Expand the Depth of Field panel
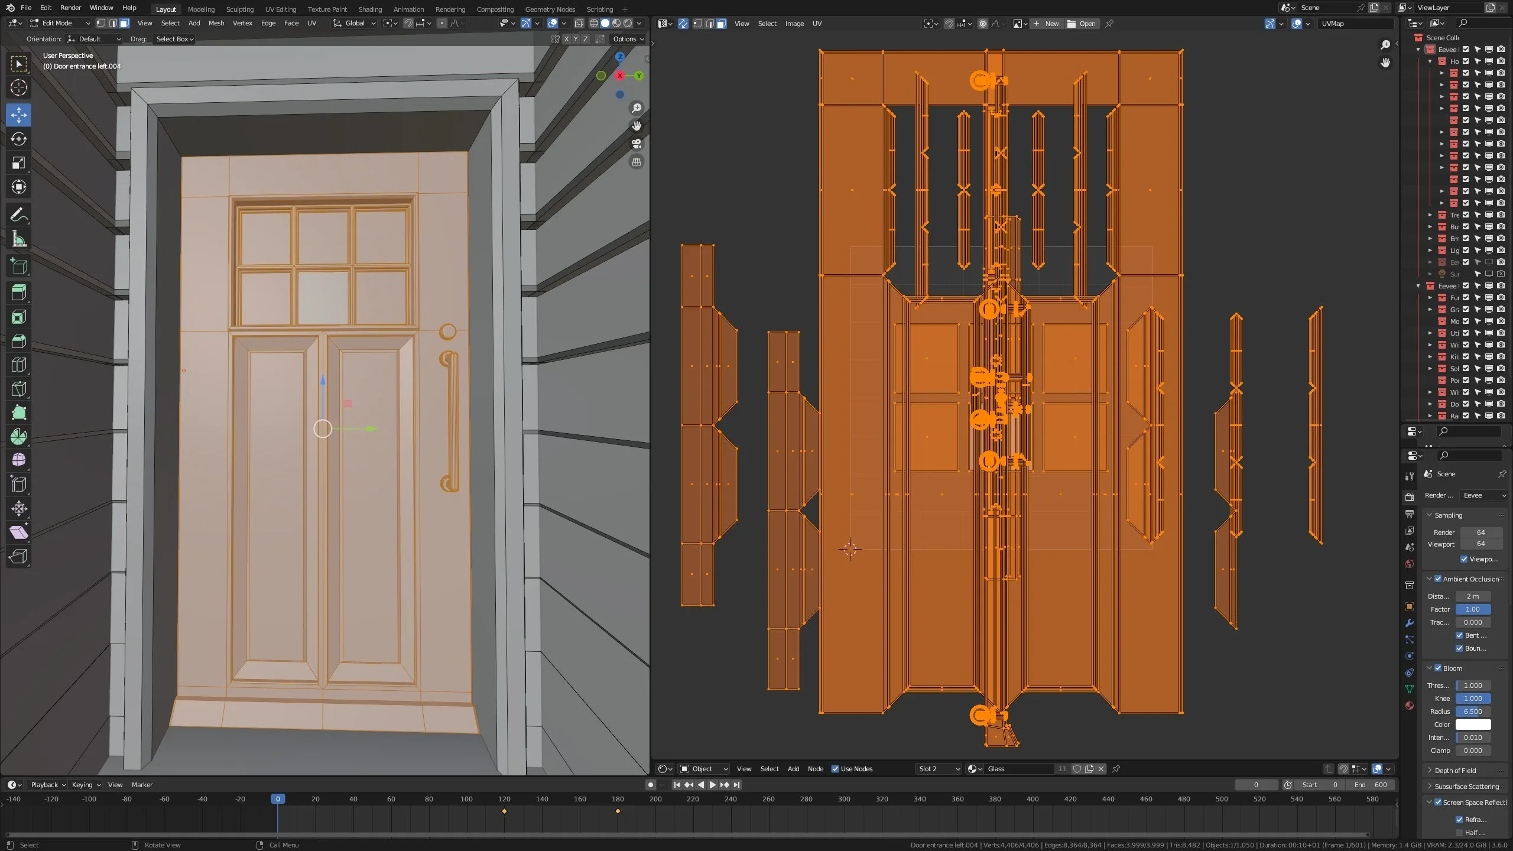Screen dimensions: 1513x851 coord(1455,771)
